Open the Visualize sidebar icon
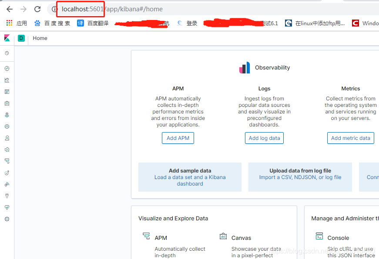379x259 pixels. click(x=7, y=80)
